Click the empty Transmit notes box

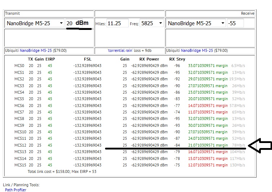pyautogui.click(x=49, y=38)
